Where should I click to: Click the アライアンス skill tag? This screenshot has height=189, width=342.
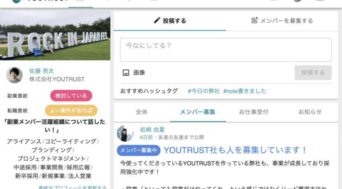pos(24,141)
